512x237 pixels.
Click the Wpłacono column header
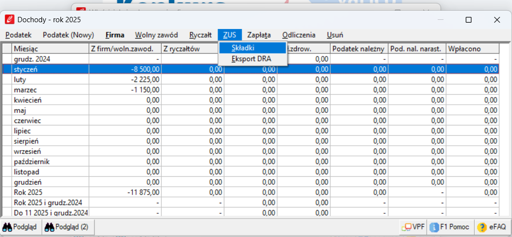(472, 49)
